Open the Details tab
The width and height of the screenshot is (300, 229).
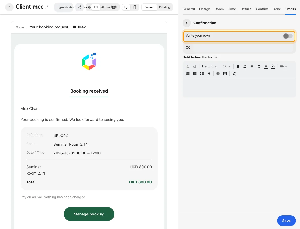point(246,9)
